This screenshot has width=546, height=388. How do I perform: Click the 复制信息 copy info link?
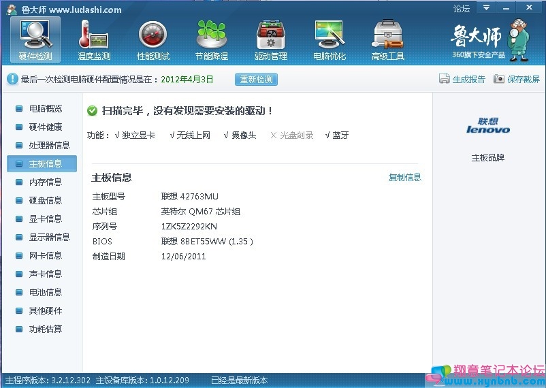[x=404, y=177]
